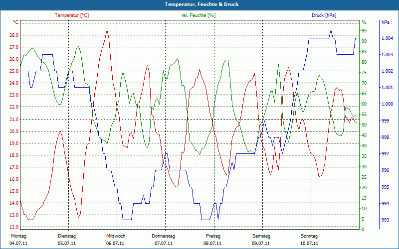Click the 'Montag' day label

click(18, 236)
